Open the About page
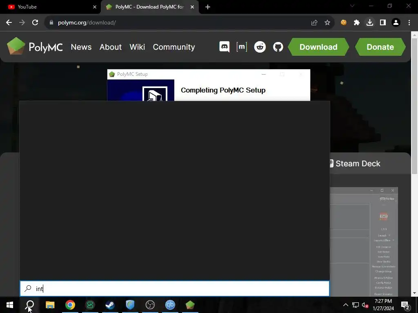The height and width of the screenshot is (313, 418). [x=110, y=47]
